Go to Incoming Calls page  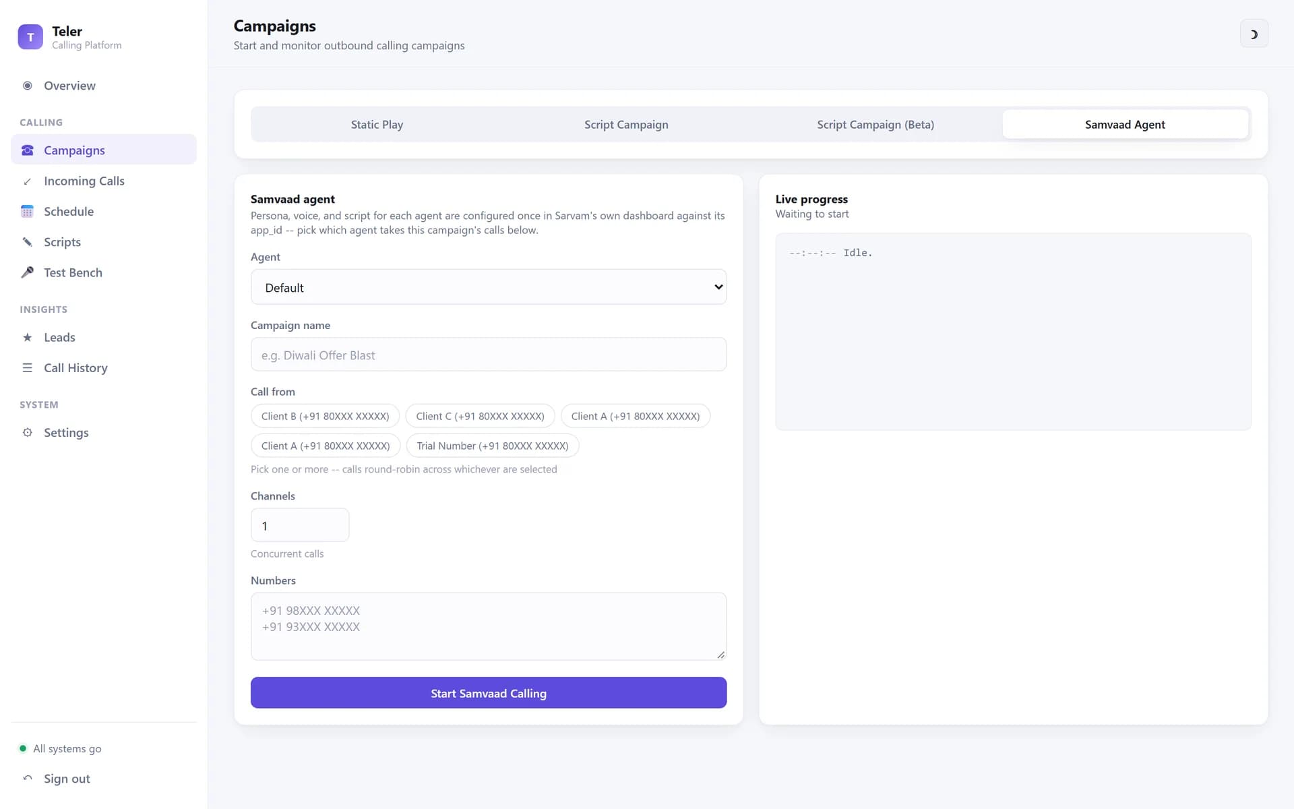(104, 181)
